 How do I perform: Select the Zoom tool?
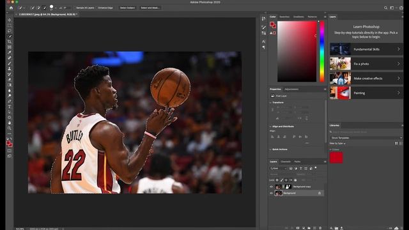10,128
